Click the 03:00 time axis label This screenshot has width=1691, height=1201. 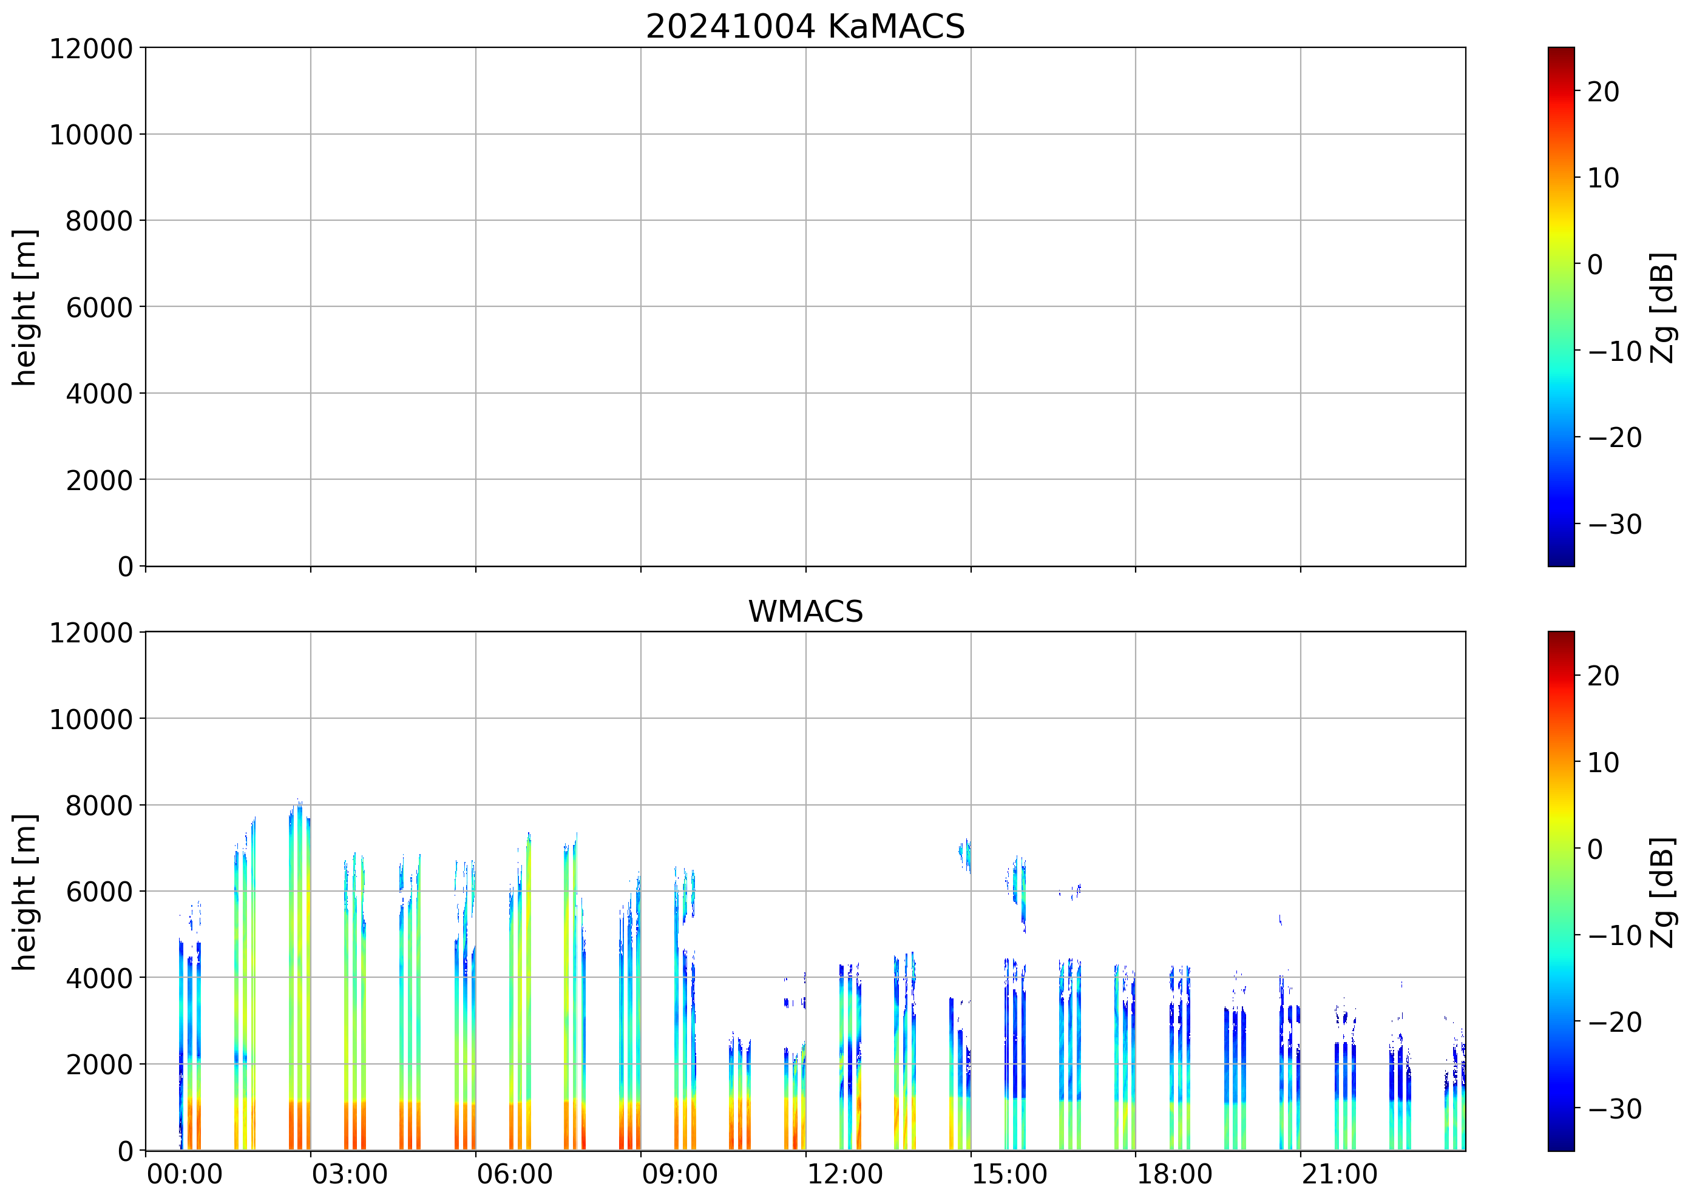click(x=349, y=1174)
